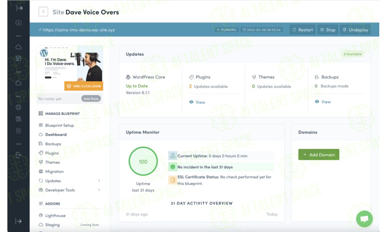Open the document page icon in dark sidebar
Screen dimensions: 387x232
coord(19,131)
